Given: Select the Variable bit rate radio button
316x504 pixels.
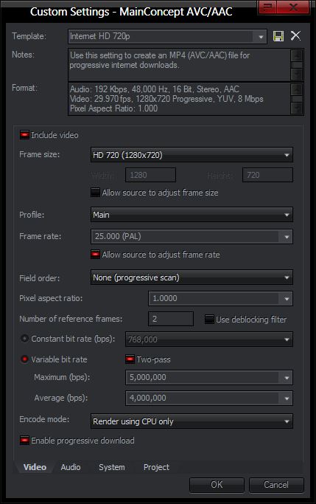Looking at the screenshot, I should [24, 359].
